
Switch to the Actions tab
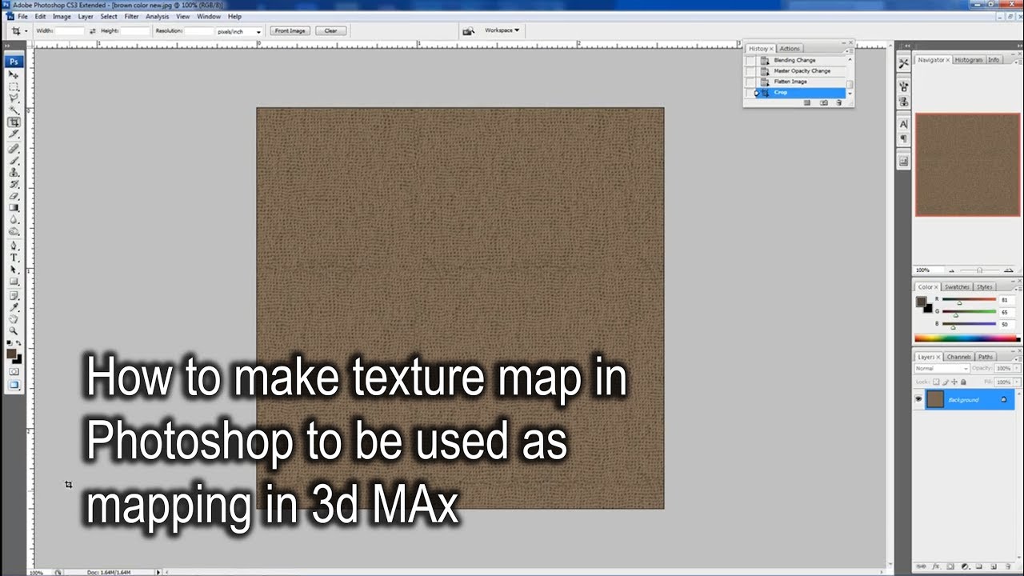(790, 49)
